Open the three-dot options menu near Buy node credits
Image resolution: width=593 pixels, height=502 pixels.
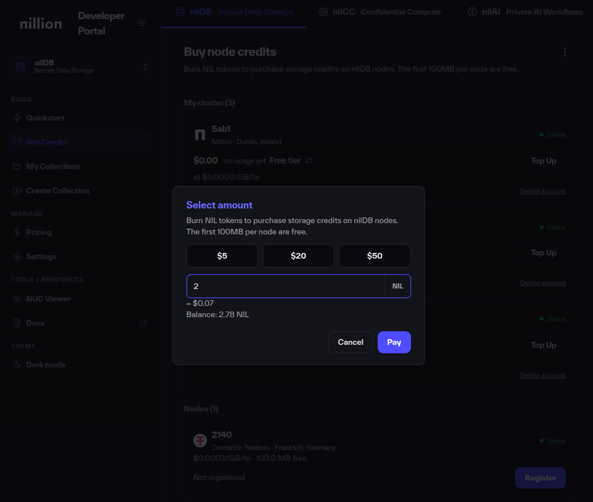tap(565, 51)
